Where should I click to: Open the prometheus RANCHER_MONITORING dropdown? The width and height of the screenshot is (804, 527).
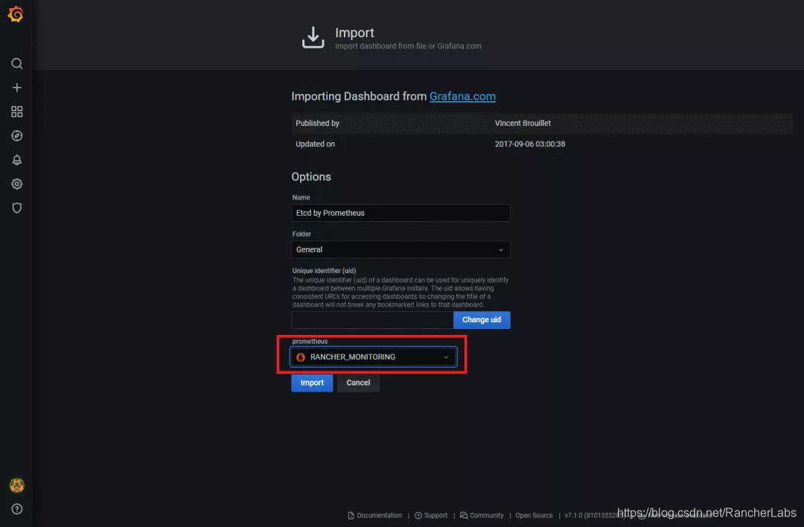[x=373, y=357]
